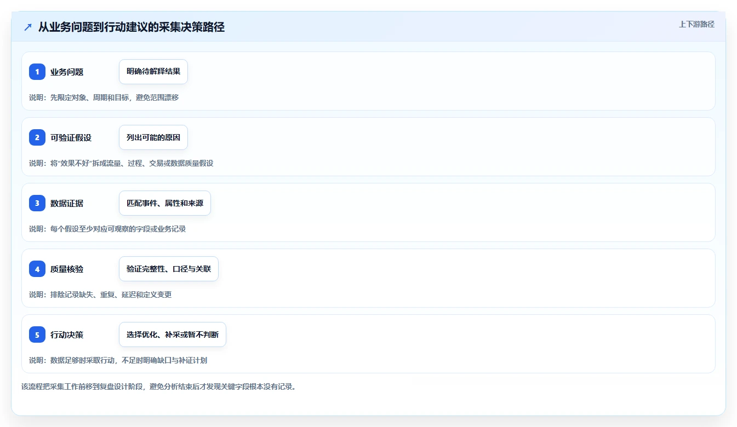
Task: Select the 列出可能的原因 chip
Action: 153,137
